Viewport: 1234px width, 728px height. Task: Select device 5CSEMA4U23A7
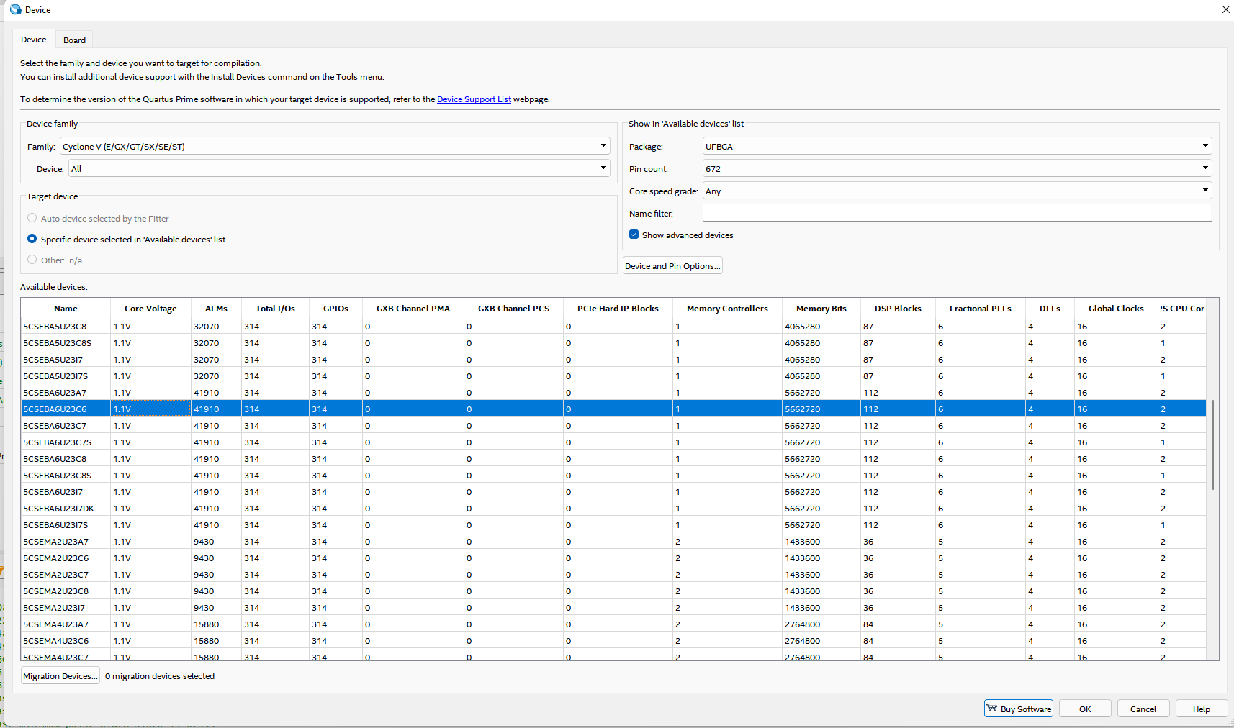(613, 624)
